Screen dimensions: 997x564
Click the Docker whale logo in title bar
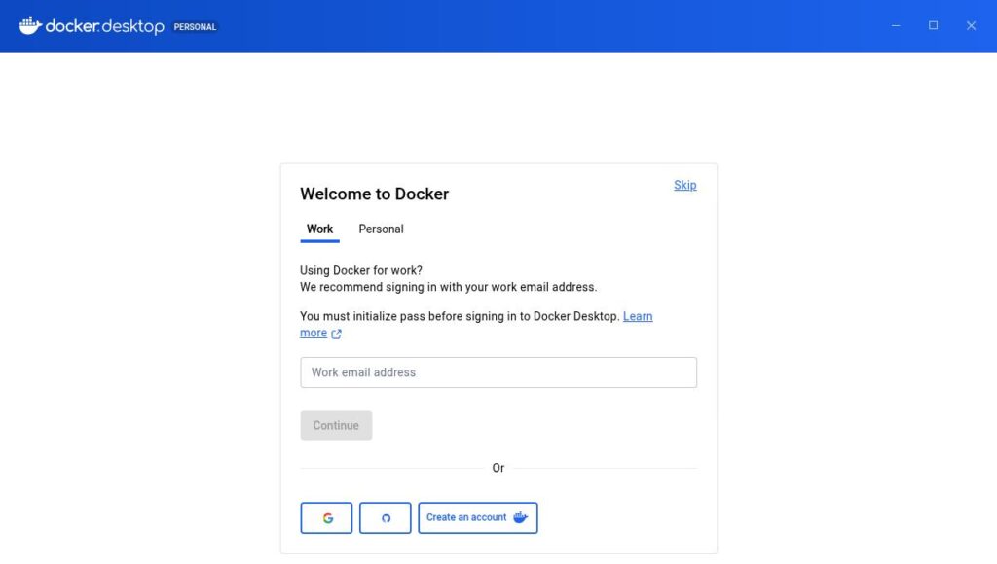pos(30,25)
